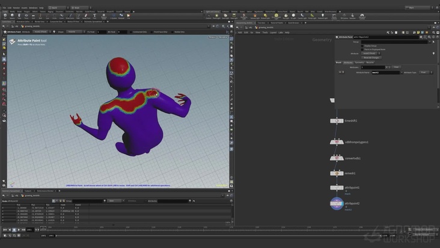Click the Camera shelf tool icon
This screenshot has height=248, width=440.
(208, 16)
